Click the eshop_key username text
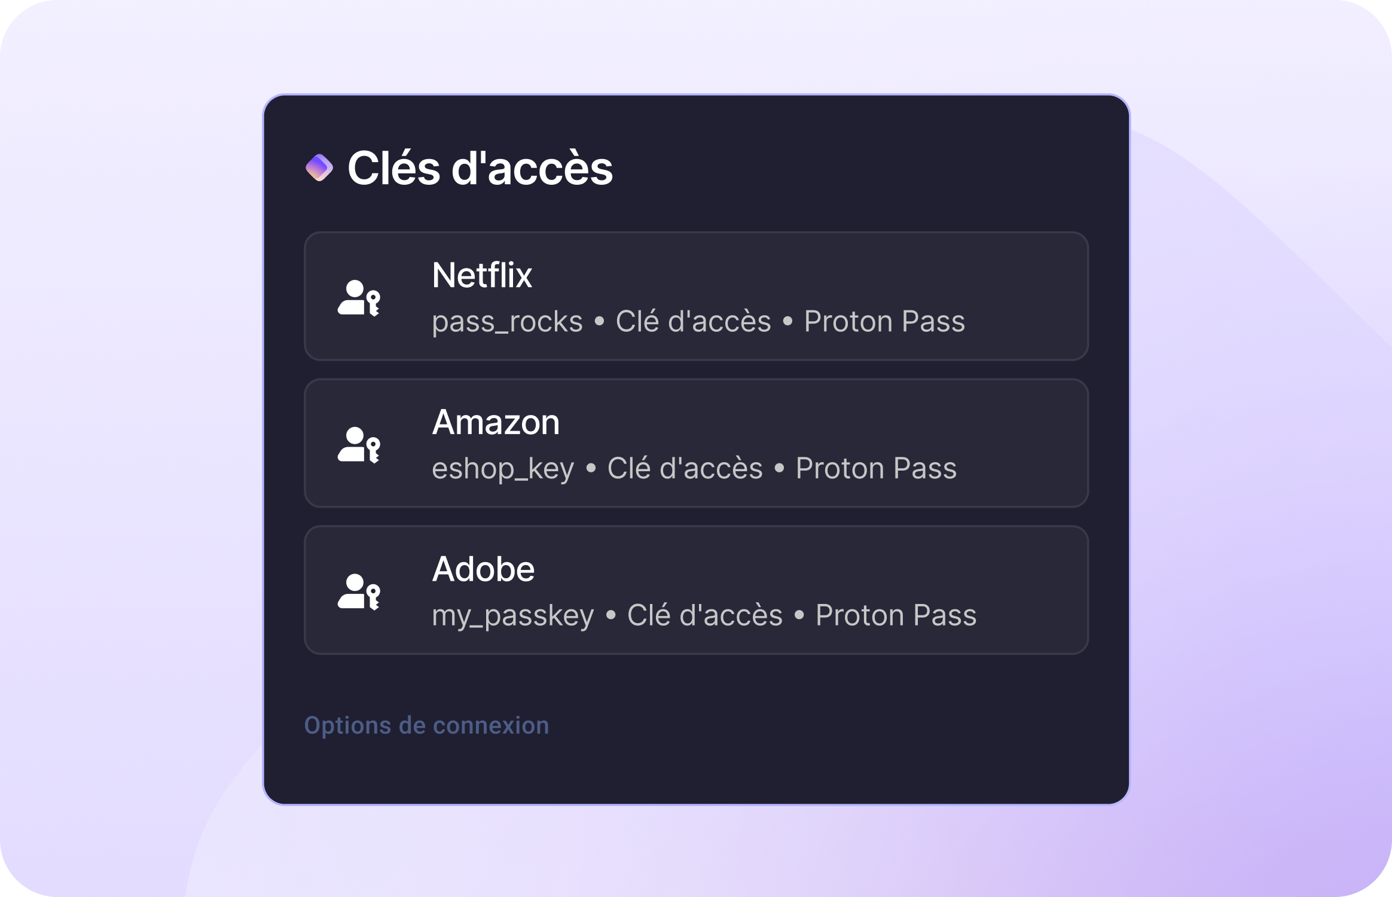The height and width of the screenshot is (897, 1392). point(502,468)
